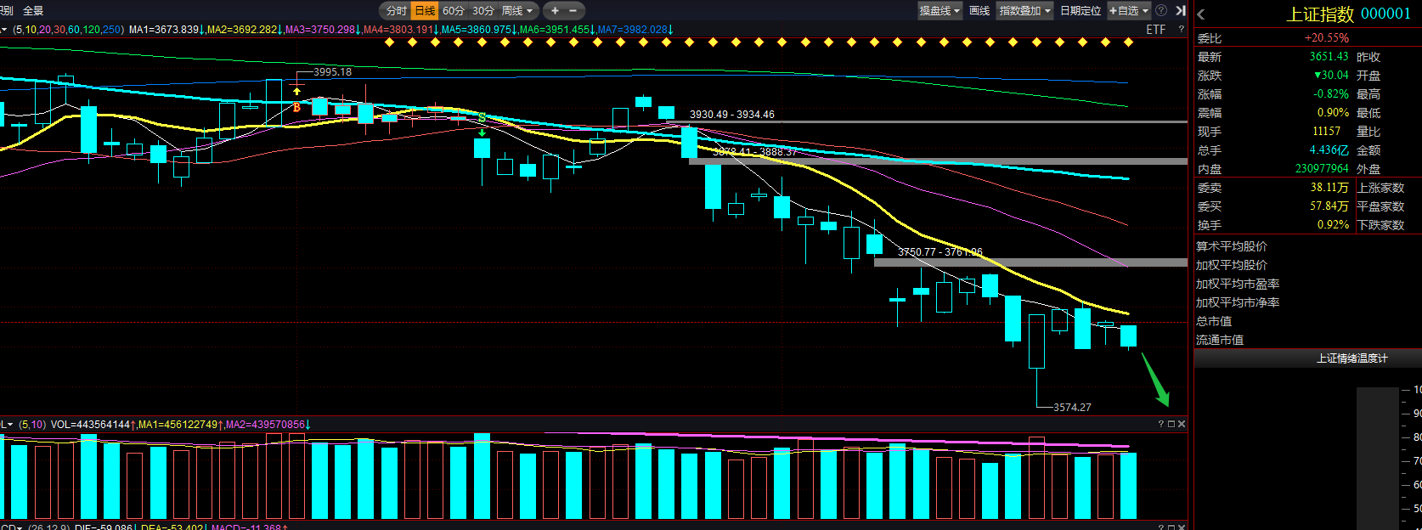The width and height of the screenshot is (1422, 530).
Task: Click the ETF label above the chart
Action: (1156, 30)
